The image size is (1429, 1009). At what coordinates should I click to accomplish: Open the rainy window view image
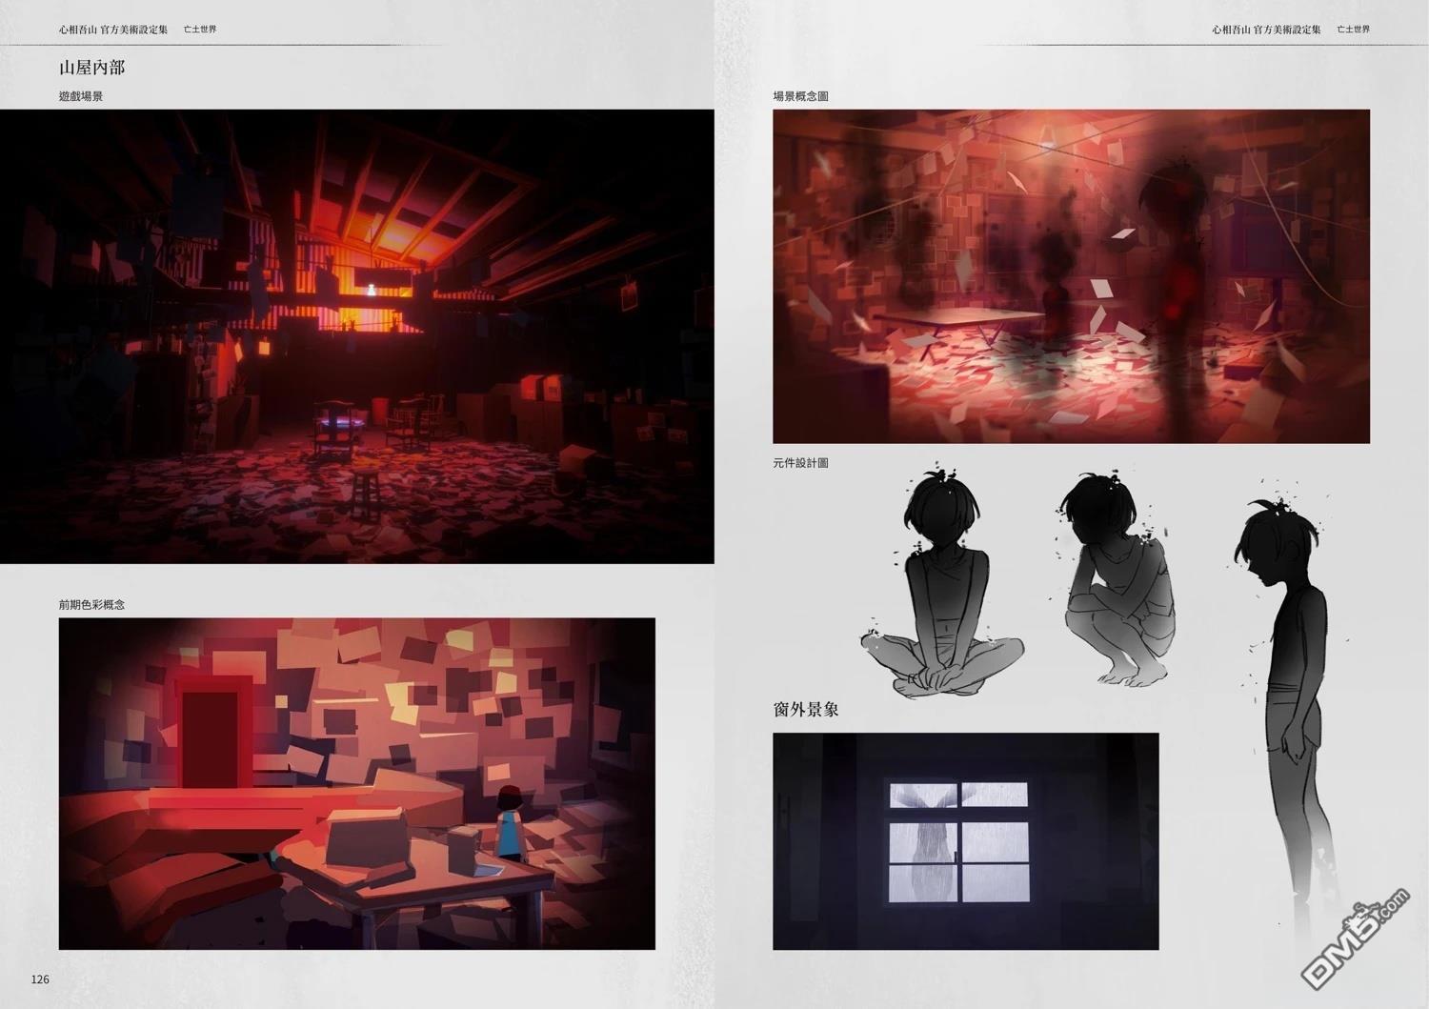coord(966,841)
